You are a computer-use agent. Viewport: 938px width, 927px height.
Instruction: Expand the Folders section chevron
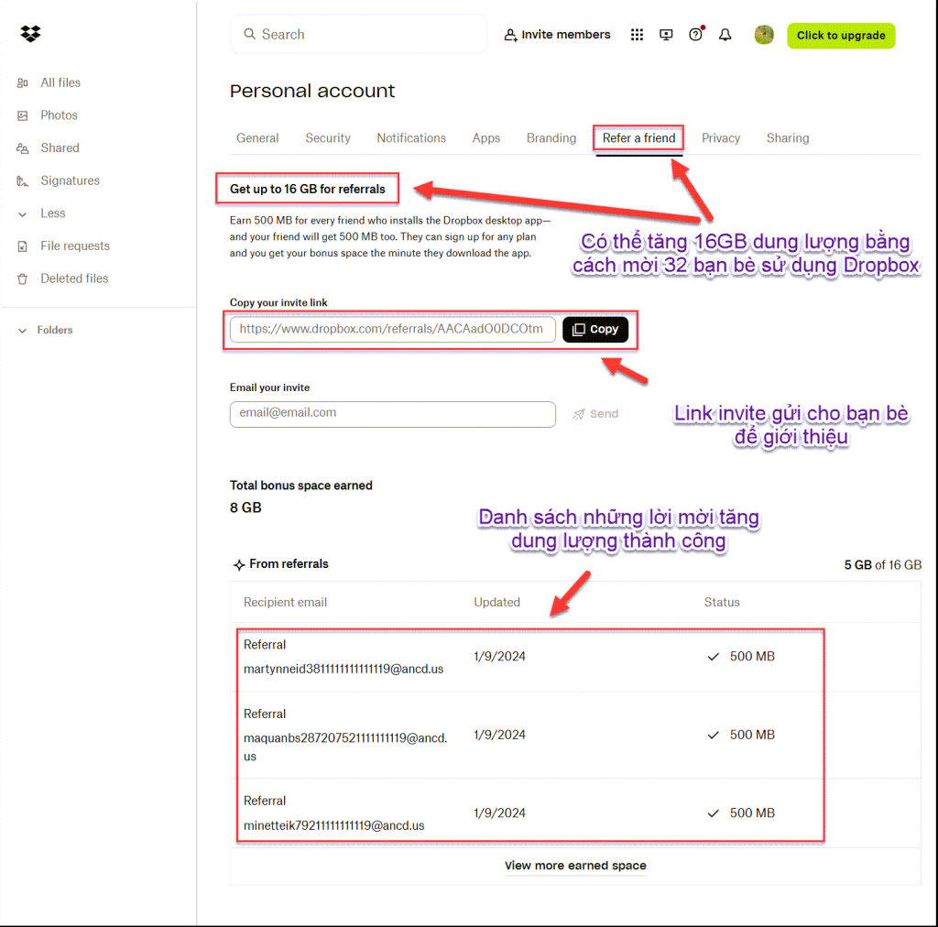tap(23, 331)
